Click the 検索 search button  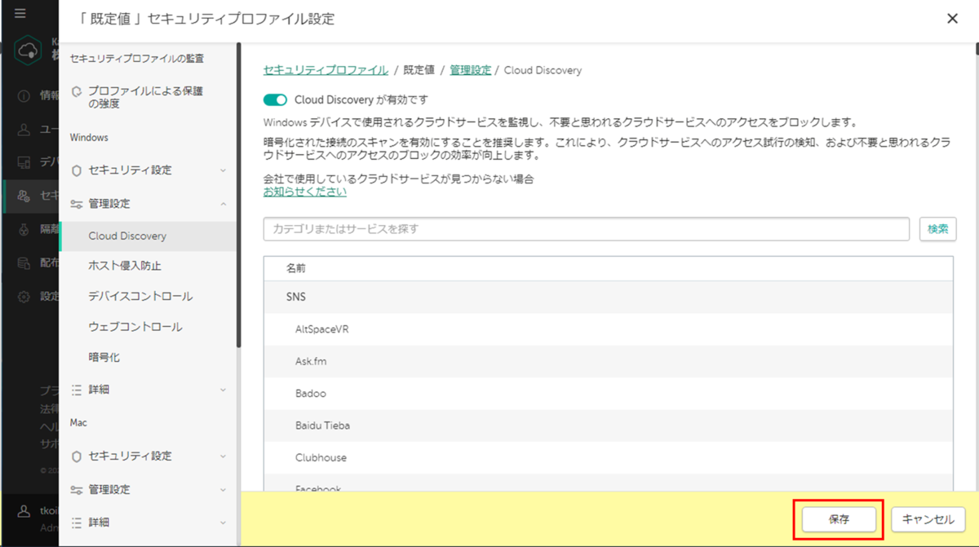pyautogui.click(x=937, y=229)
